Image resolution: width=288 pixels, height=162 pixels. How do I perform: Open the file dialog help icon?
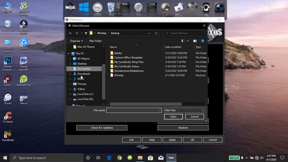pyautogui.click(x=202, y=41)
